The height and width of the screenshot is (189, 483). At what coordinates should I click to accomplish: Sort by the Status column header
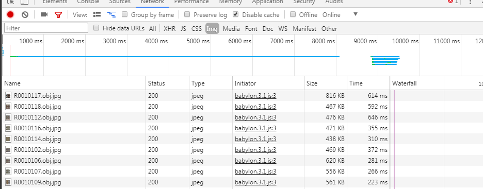pyautogui.click(x=168, y=83)
